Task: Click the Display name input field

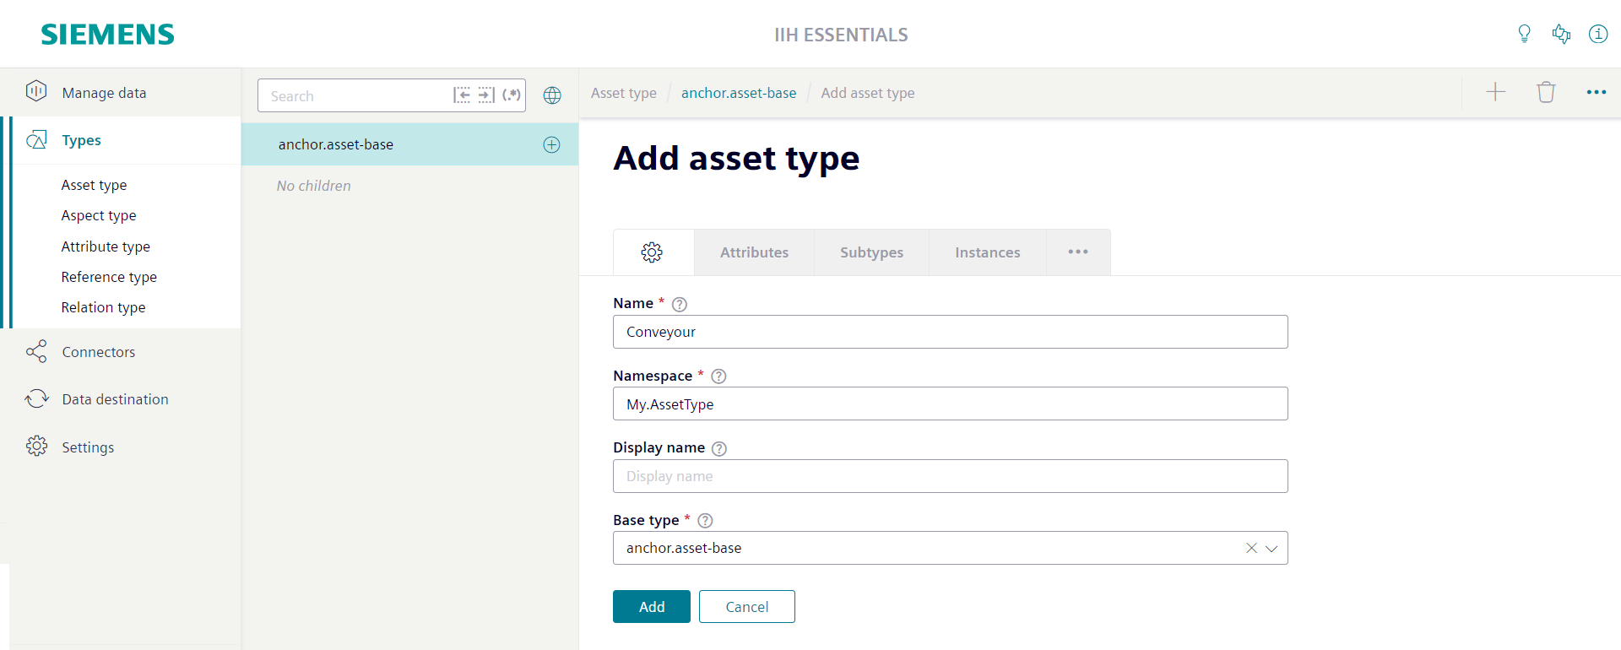Action: (951, 476)
